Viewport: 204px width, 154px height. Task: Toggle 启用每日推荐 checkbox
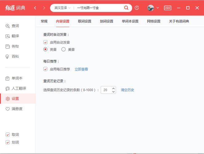point(45,69)
